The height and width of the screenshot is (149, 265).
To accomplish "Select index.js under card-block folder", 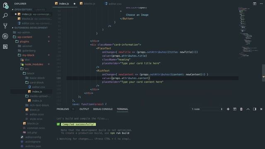I will click(x=37, y=91).
